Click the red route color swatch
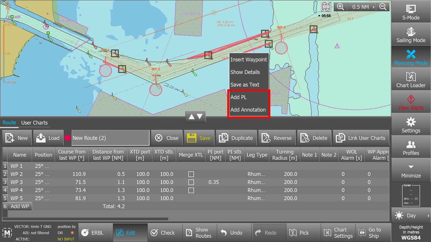 point(67,138)
